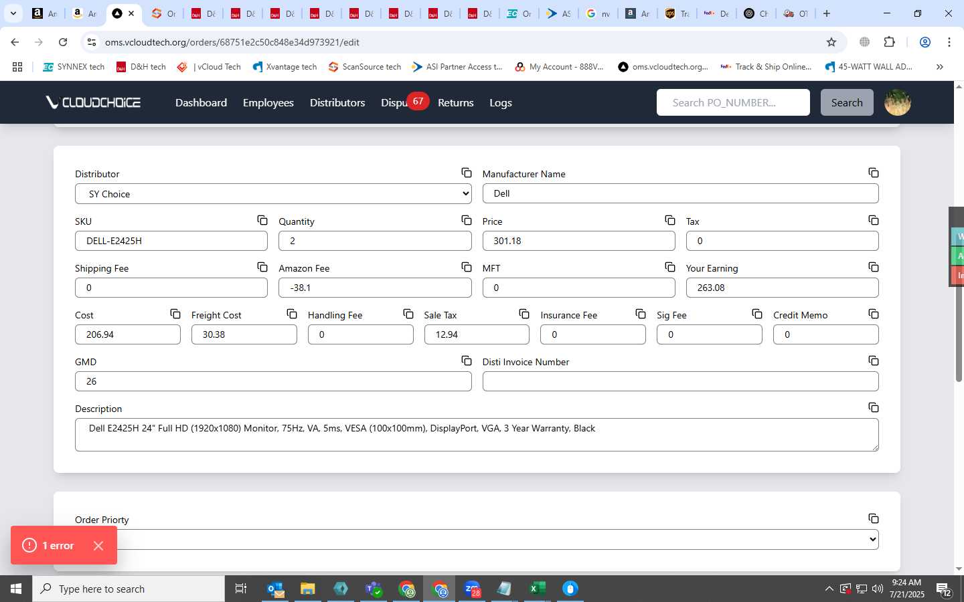Image resolution: width=964 pixels, height=602 pixels.
Task: Copy the Description text
Action: click(x=874, y=407)
